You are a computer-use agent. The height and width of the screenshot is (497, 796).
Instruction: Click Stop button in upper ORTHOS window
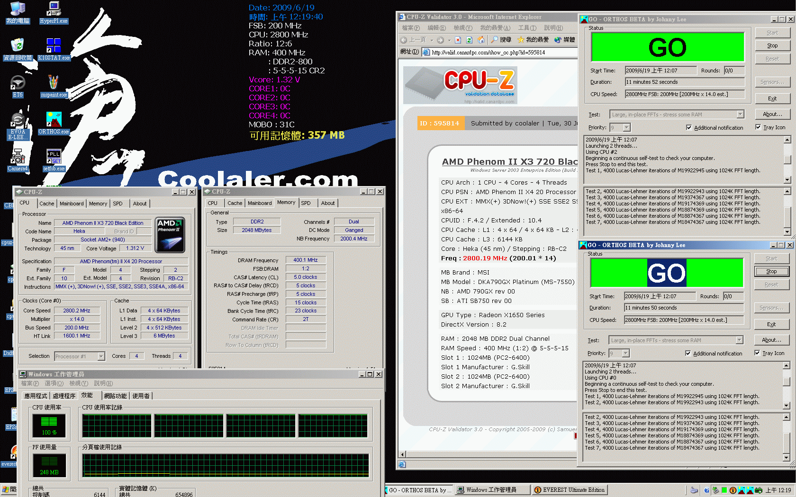pos(772,46)
